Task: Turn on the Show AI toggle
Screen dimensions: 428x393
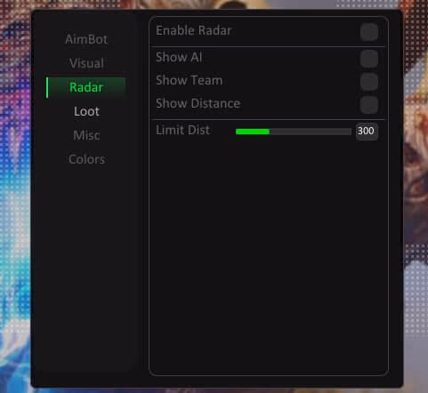Action: [x=369, y=59]
